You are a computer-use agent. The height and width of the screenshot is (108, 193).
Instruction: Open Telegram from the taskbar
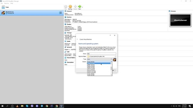(42, 106)
